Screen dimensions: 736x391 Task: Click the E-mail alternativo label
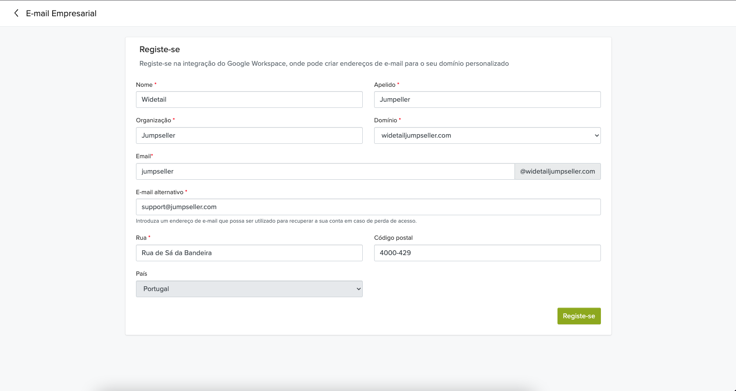coord(160,192)
